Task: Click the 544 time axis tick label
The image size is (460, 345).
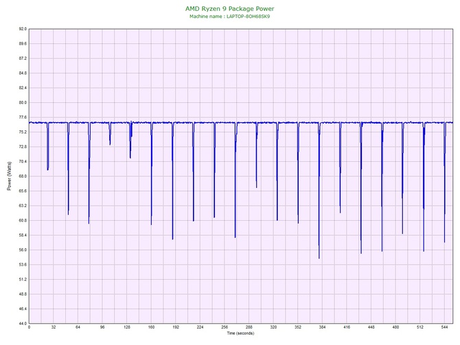Action: pyautogui.click(x=444, y=327)
